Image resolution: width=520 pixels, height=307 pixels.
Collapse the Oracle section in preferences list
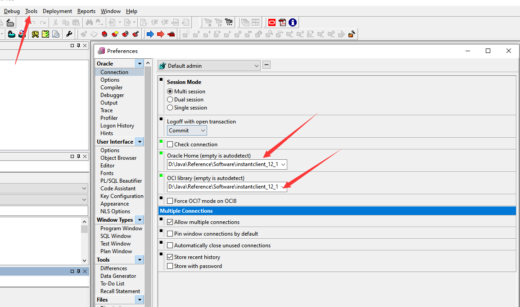(x=140, y=63)
